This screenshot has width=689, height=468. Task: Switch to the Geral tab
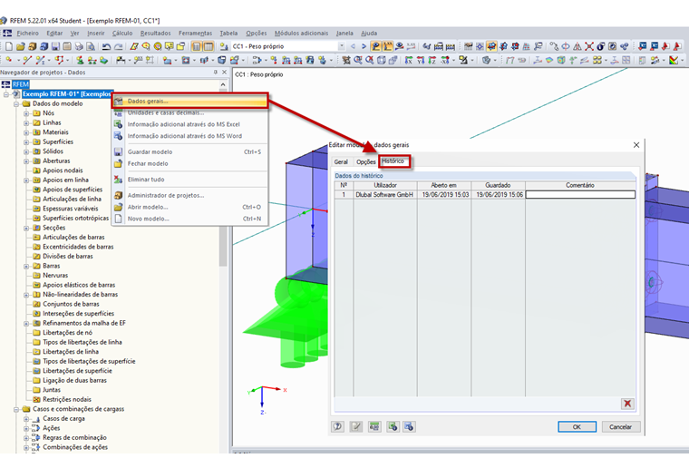(341, 161)
